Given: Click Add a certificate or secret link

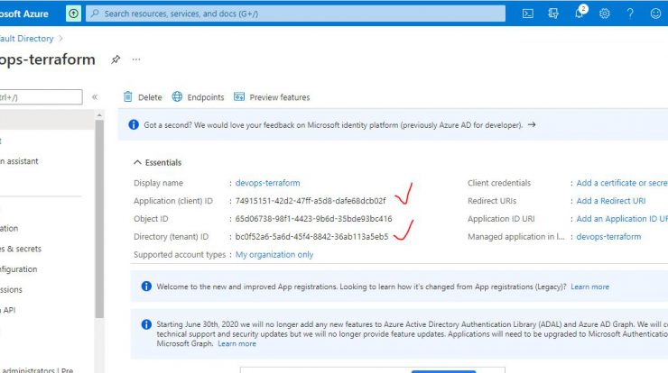Looking at the screenshot, I should point(622,183).
